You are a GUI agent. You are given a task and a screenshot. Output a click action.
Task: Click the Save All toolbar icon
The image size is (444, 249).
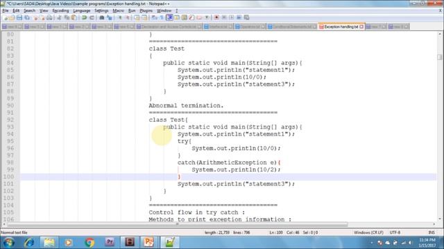pyautogui.click(x=27, y=18)
